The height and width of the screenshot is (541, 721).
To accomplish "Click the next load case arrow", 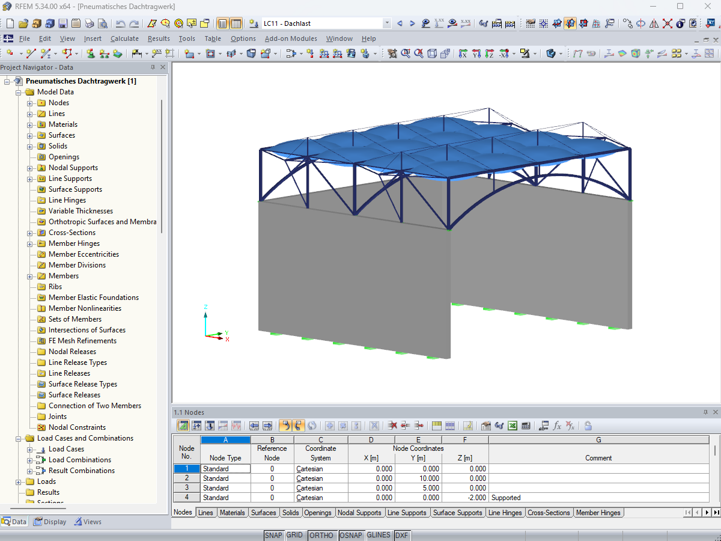I will tap(412, 23).
